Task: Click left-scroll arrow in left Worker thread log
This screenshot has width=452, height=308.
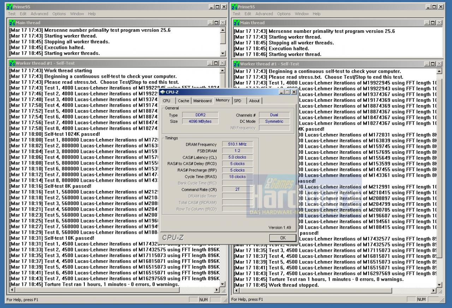Action: 12,290
